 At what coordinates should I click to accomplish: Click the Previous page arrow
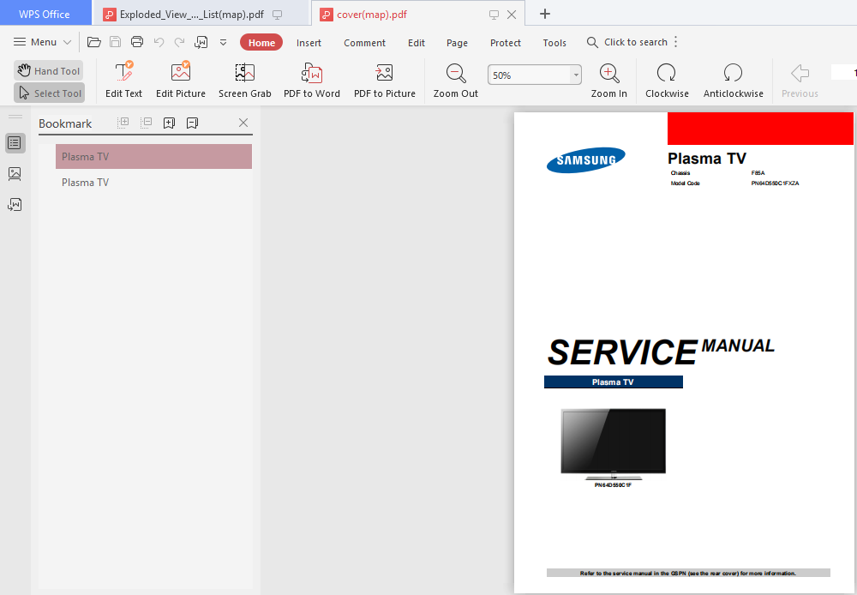pos(800,80)
